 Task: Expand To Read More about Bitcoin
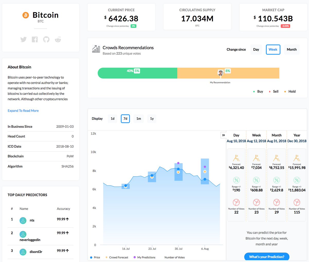23,111
